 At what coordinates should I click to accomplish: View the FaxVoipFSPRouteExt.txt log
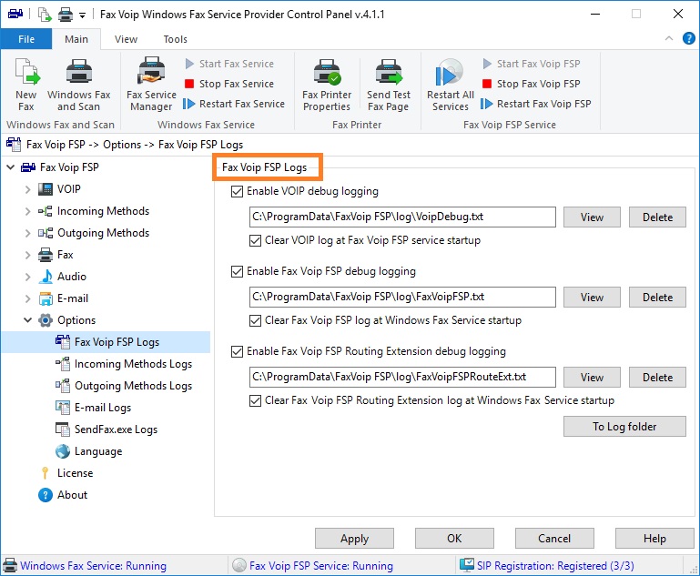tap(592, 378)
